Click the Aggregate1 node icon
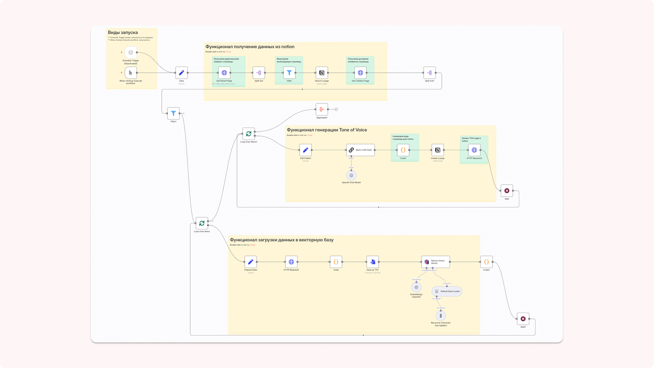654x368 pixels. pyautogui.click(x=322, y=109)
